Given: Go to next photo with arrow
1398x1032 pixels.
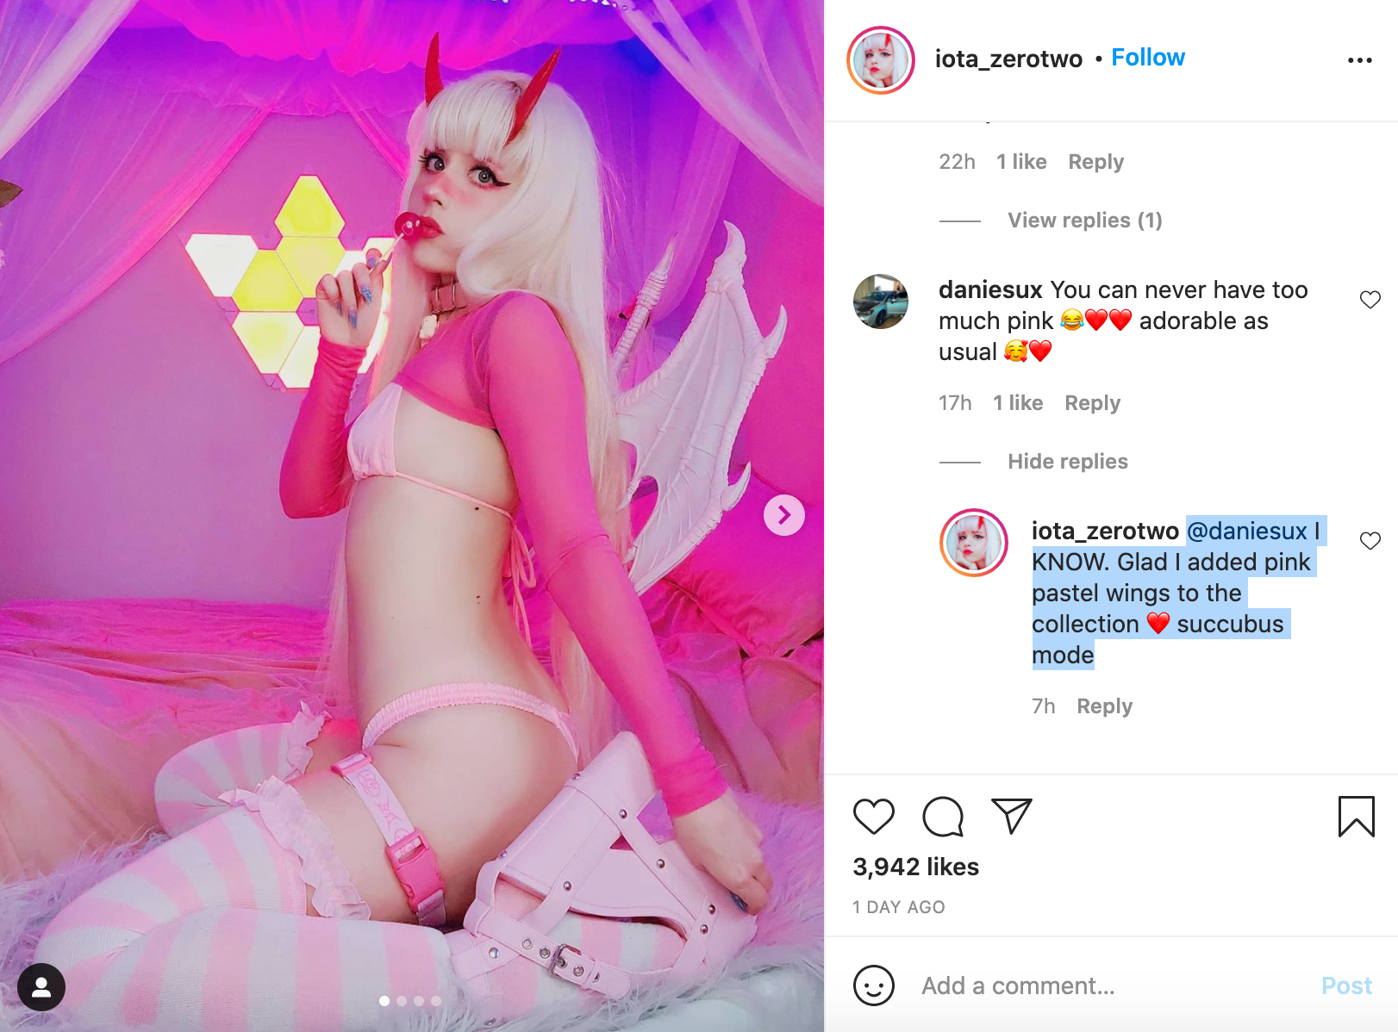Looking at the screenshot, I should [x=783, y=515].
